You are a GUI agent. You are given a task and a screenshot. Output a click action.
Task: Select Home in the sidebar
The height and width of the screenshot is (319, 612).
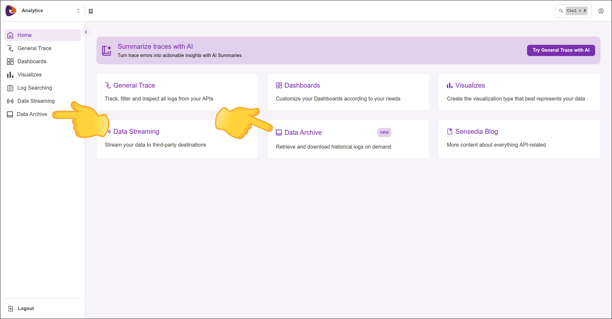(x=24, y=35)
